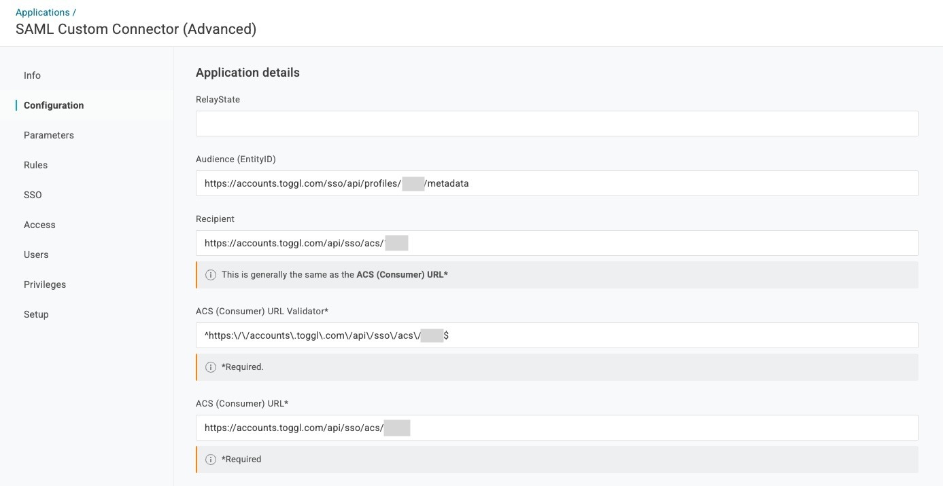Go to the Setup section
This screenshot has width=943, height=486.
pyautogui.click(x=36, y=314)
